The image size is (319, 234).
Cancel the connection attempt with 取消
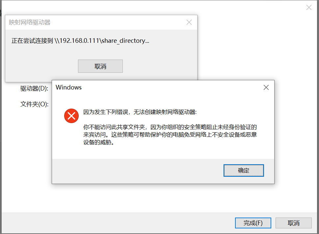tap(100, 66)
